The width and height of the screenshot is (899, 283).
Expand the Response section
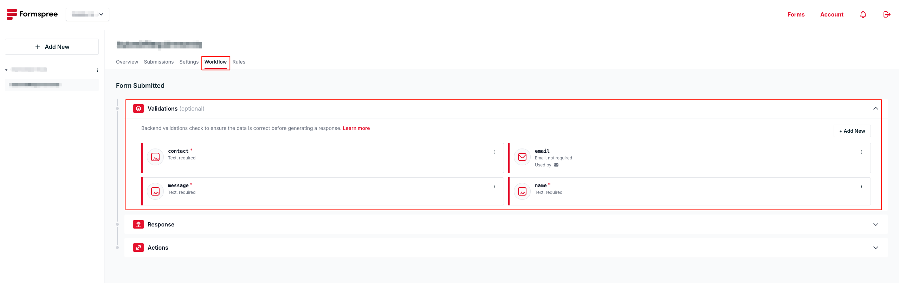(875, 225)
